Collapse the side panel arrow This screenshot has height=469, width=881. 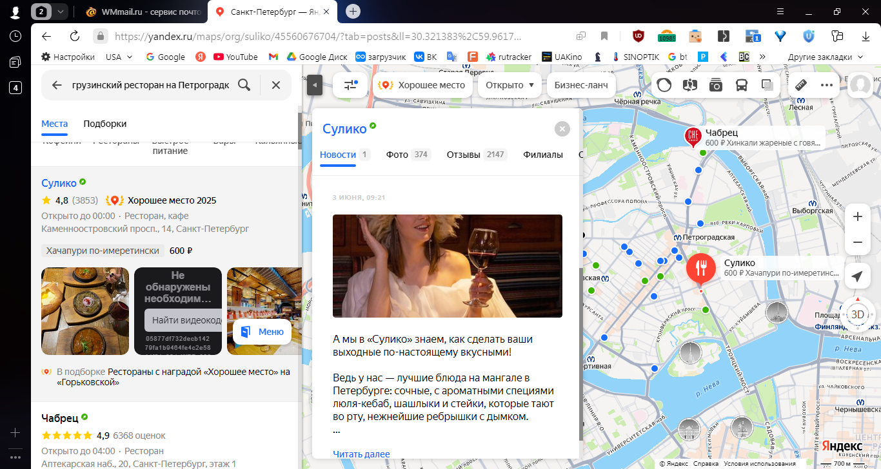[x=315, y=85]
